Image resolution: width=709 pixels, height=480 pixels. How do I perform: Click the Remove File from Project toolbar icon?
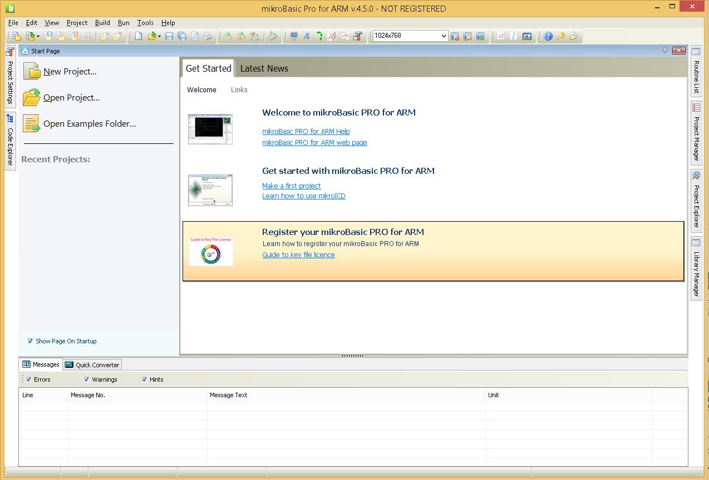[x=117, y=36]
